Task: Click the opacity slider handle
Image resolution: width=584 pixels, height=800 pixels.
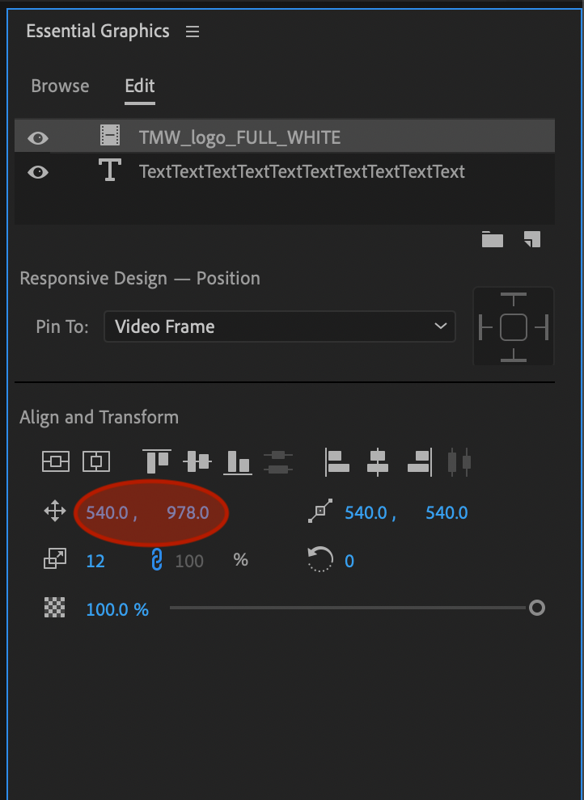Action: (536, 608)
